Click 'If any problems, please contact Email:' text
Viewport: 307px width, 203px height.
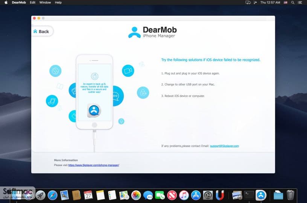[185, 146]
